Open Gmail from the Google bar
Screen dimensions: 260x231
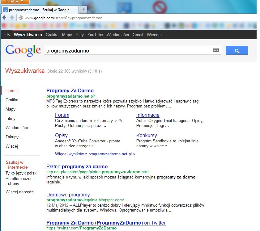(x=138, y=35)
